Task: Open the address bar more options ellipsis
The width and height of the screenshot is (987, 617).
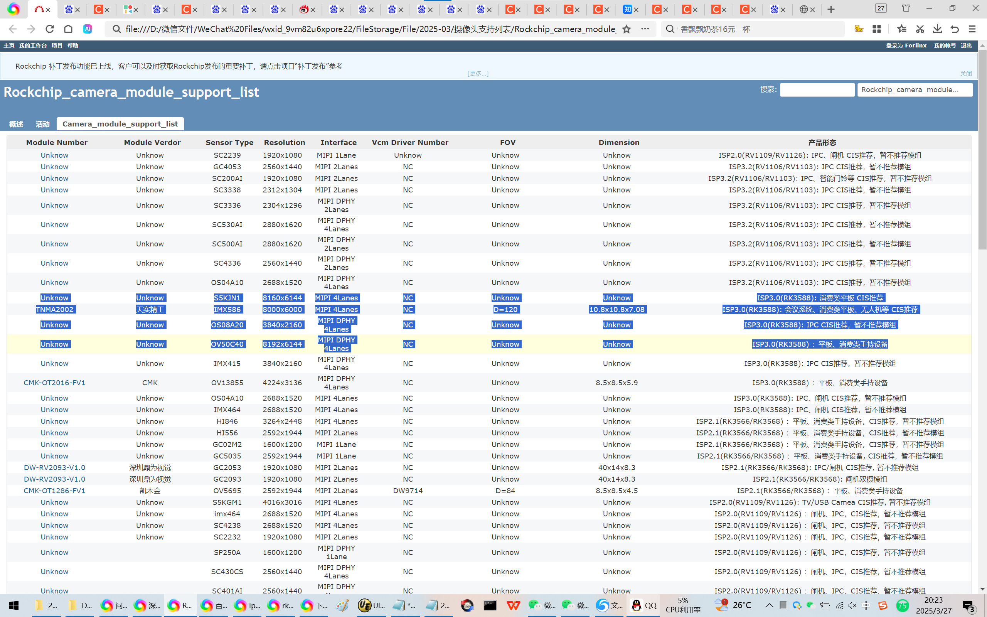Action: tap(645, 29)
